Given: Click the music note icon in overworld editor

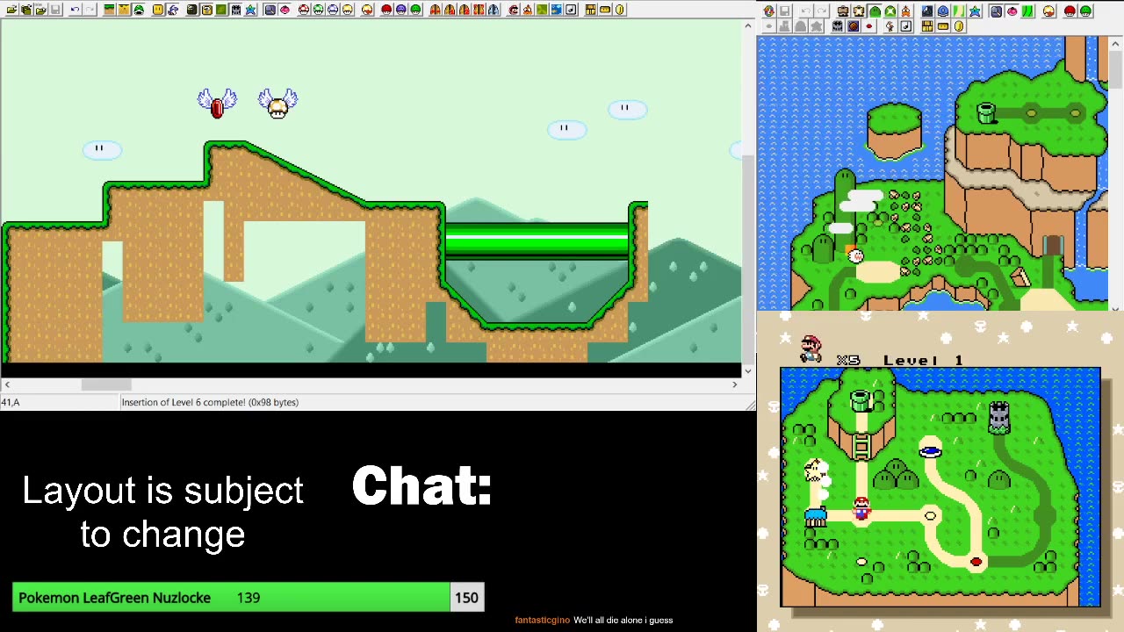Looking at the screenshot, I should tap(905, 26).
